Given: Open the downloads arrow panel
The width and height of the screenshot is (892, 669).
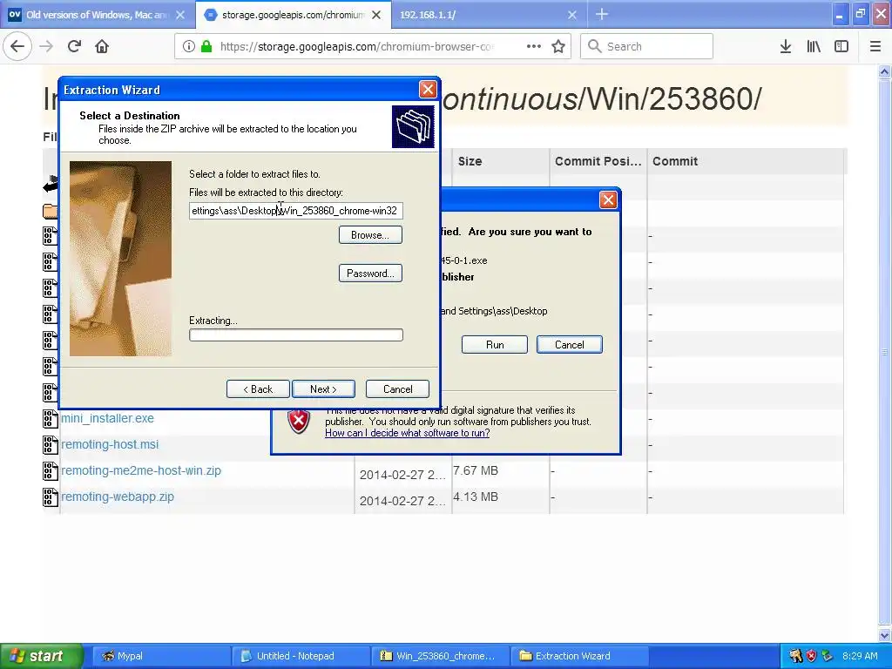Looking at the screenshot, I should coord(785,46).
